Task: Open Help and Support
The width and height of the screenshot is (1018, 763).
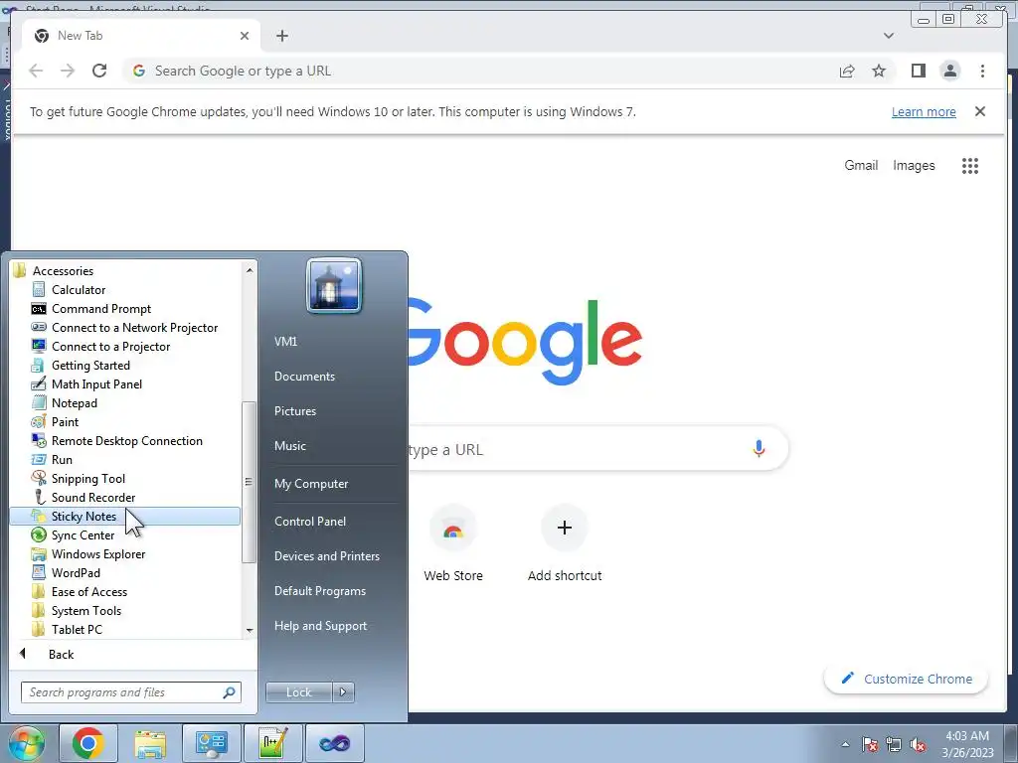Action: 320,626
